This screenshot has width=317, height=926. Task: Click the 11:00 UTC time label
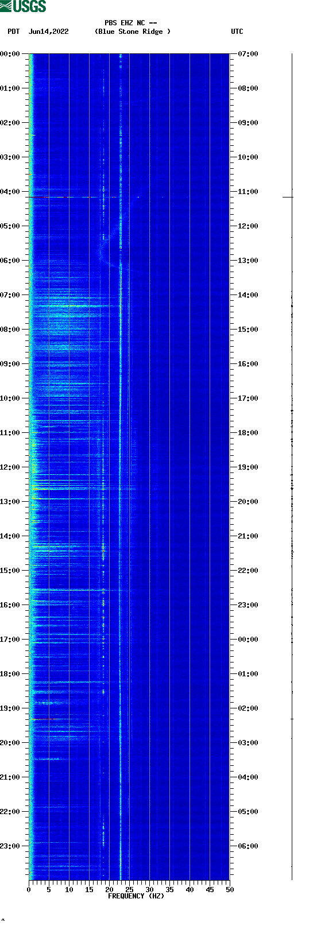coord(248,192)
